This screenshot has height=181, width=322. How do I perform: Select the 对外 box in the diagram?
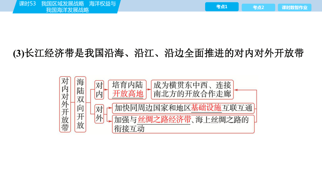[99, 114]
